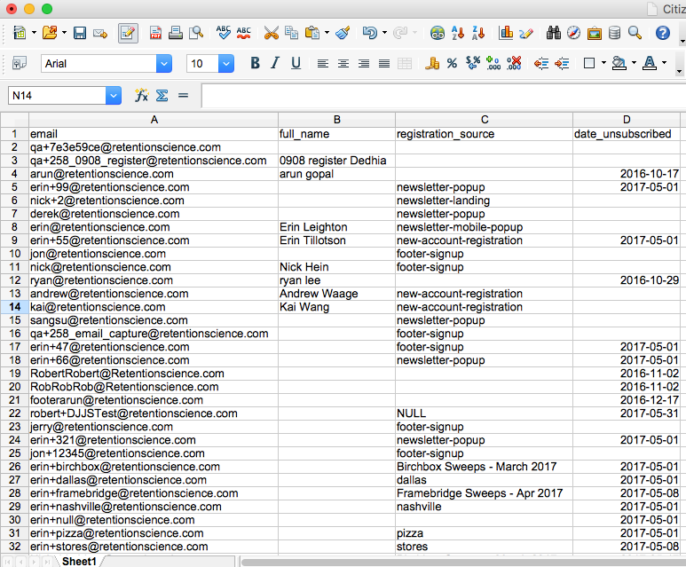Screen dimensions: 686x567
Task: Apply background color paint bucket
Action: (x=619, y=63)
